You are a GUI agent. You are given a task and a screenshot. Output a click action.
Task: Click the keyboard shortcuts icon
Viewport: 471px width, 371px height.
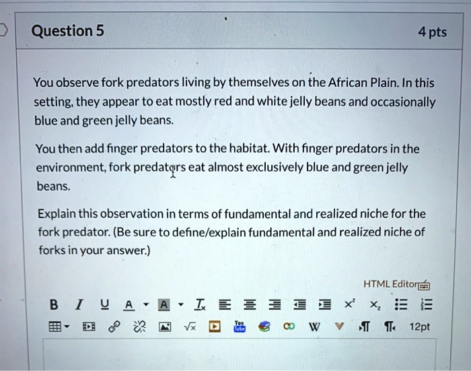point(424,285)
